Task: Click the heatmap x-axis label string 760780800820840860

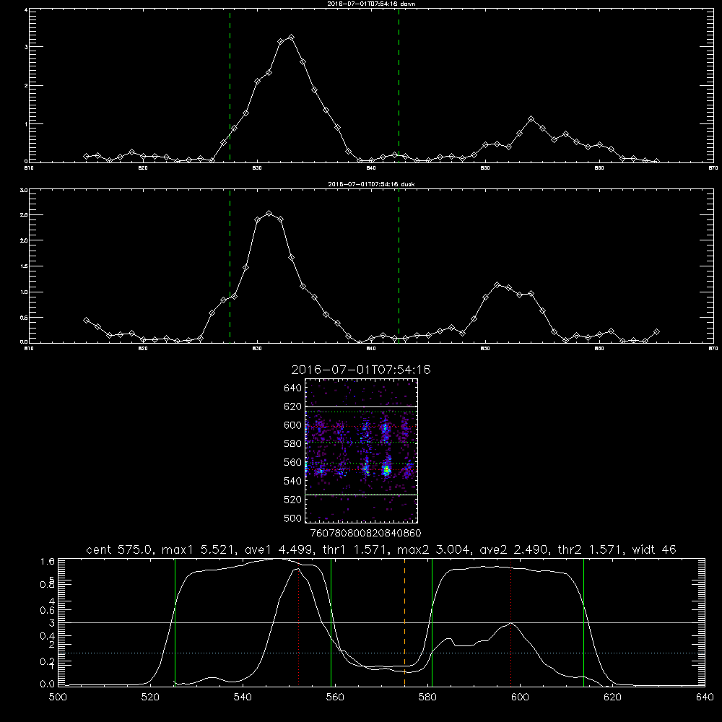Action: pos(365,533)
